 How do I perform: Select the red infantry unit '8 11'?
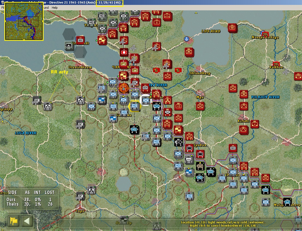(x=255, y=172)
